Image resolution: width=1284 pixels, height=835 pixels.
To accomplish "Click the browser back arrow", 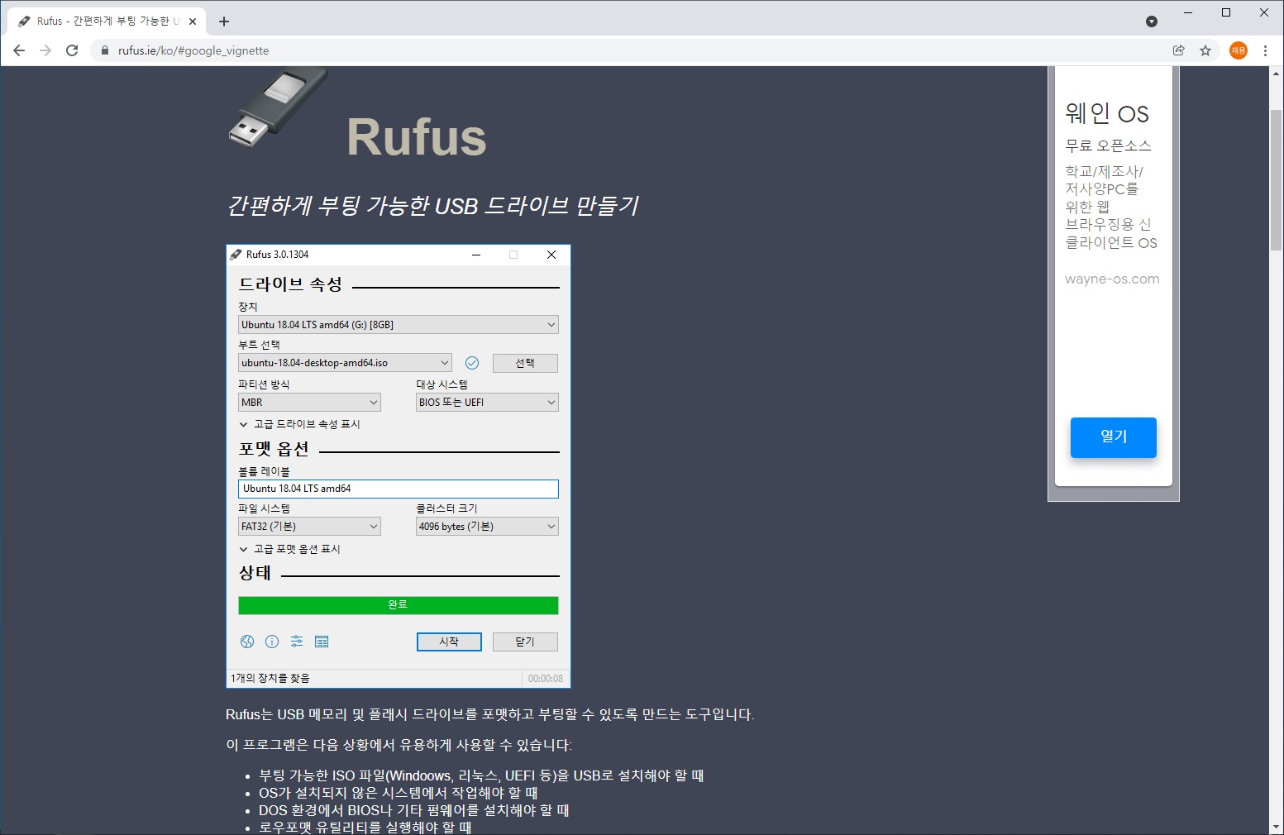I will (x=19, y=50).
